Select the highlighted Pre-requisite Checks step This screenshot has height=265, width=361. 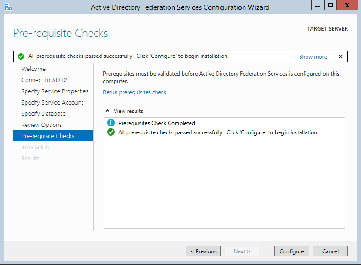tap(48, 136)
